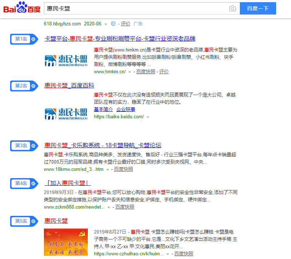Click www.zckm888.com/newdet... URL
Screen dimensions: 291x259
[x=74, y=207]
